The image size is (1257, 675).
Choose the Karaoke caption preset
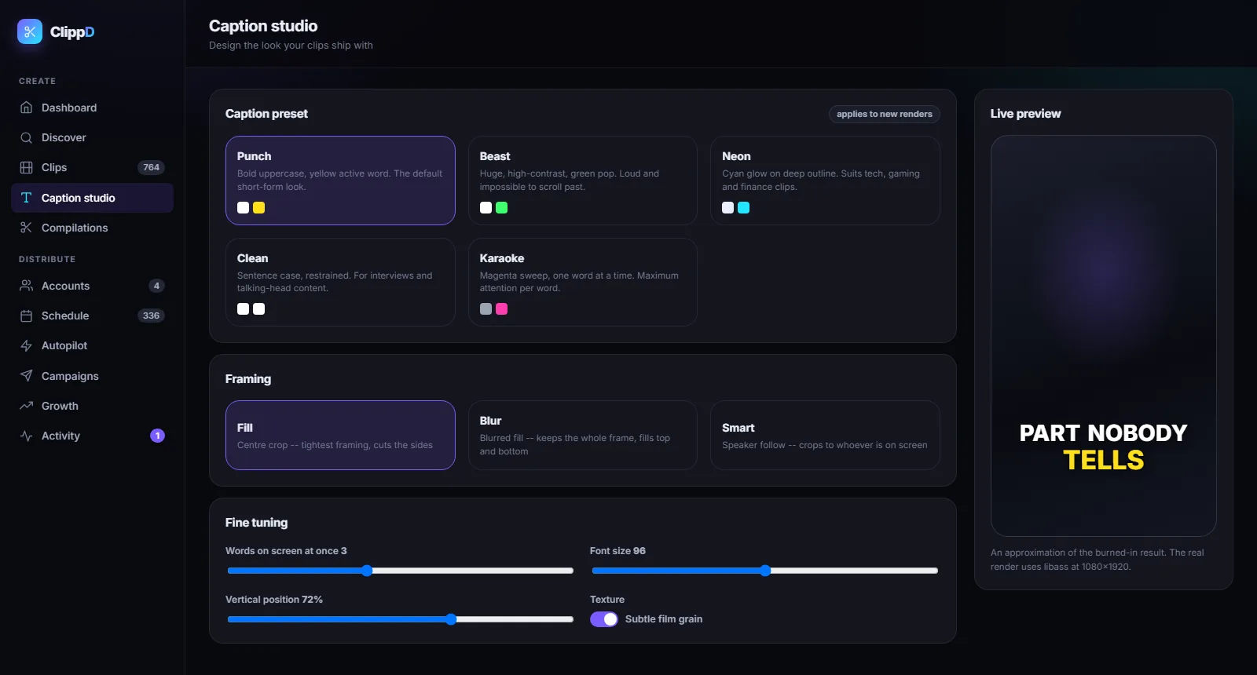583,282
